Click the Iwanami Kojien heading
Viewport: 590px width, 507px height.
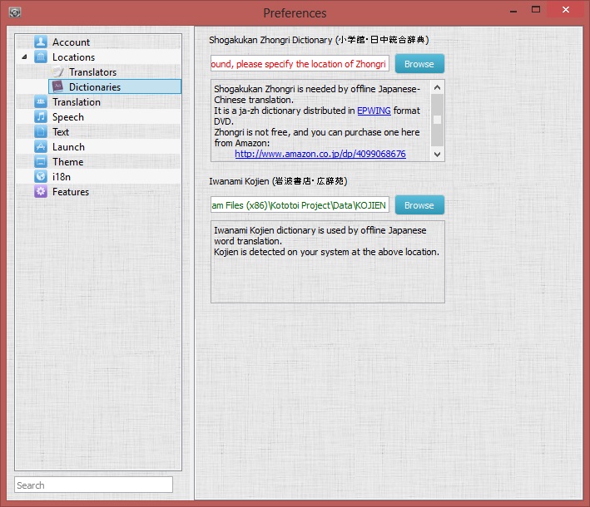point(278,181)
